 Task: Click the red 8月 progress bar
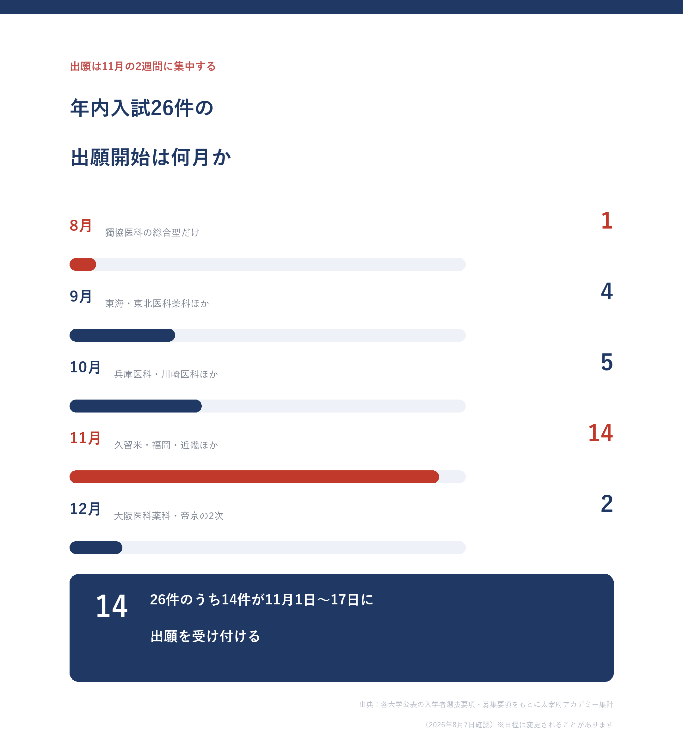pos(83,264)
